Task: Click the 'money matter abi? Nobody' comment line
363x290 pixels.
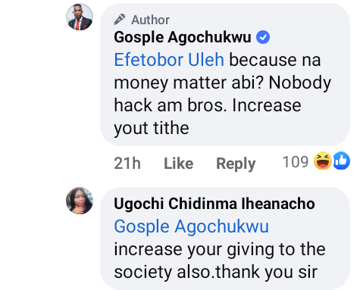Action: point(222,83)
